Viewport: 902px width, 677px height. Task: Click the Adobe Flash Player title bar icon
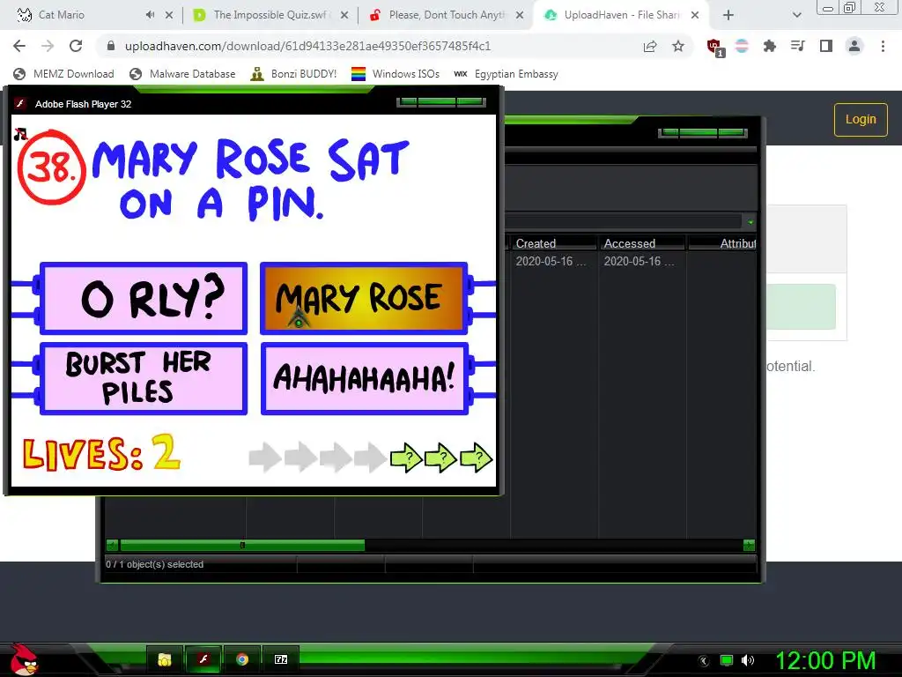pos(21,104)
